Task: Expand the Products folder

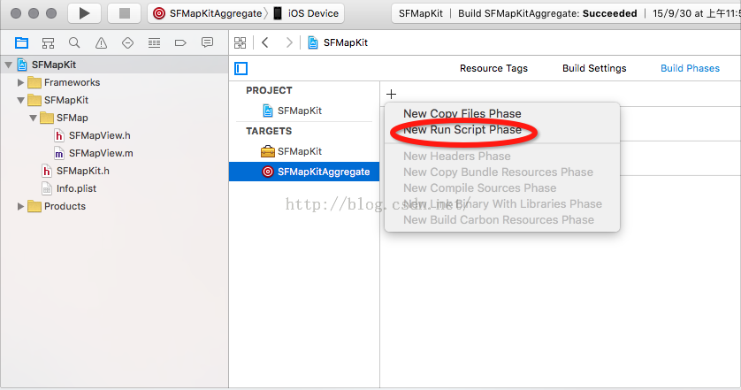Action: tap(21, 206)
